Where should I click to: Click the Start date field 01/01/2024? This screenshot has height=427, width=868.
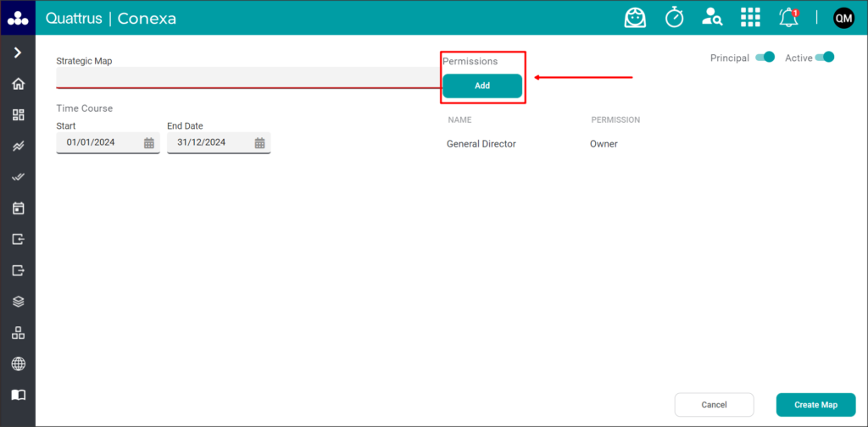click(x=108, y=142)
